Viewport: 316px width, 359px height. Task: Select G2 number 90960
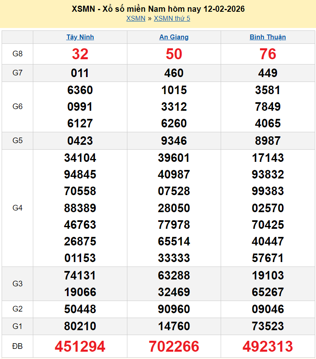(x=174, y=310)
